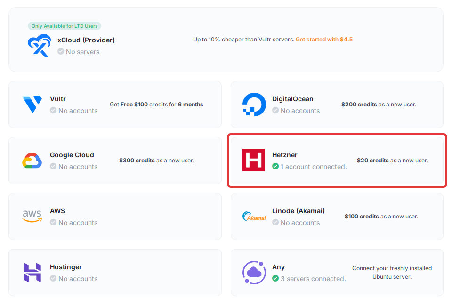Click 'No accounts' text under DigitalOcean
452x306 pixels.
tap(300, 111)
